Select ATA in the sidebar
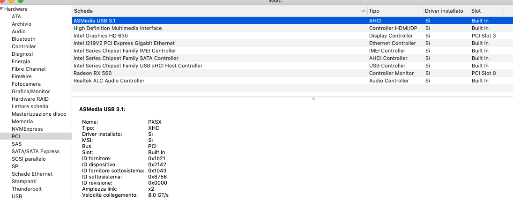The height and width of the screenshot is (201, 513). pyautogui.click(x=16, y=16)
